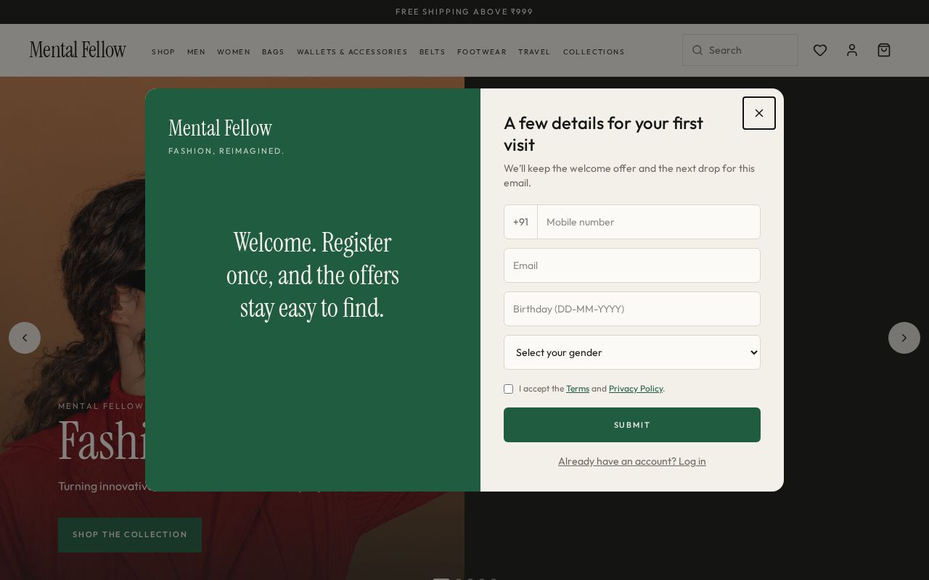Click the +91 country code prefix
This screenshot has width=929, height=580.
pyautogui.click(x=520, y=222)
